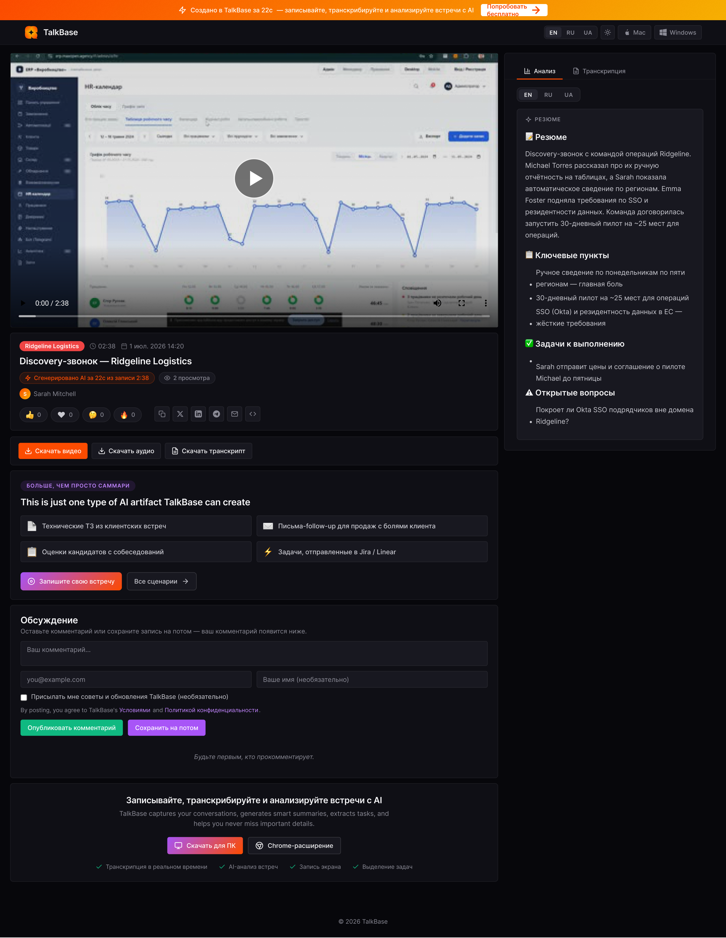React with the fire emoji
The image size is (726, 938).
click(x=128, y=414)
